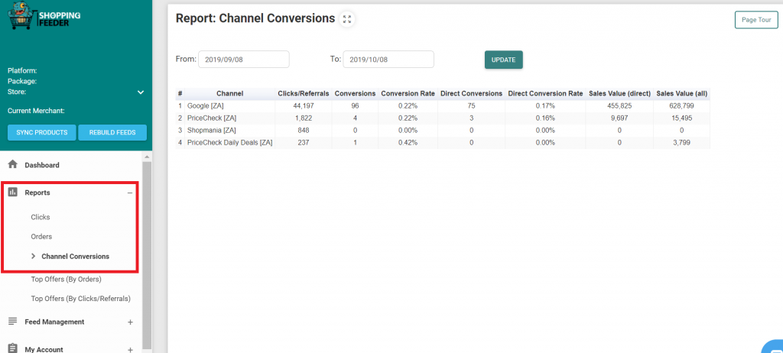Image resolution: width=783 pixels, height=353 pixels.
Task: Open Top Offers (By Clicks/Referrals)
Action: pyautogui.click(x=80, y=299)
